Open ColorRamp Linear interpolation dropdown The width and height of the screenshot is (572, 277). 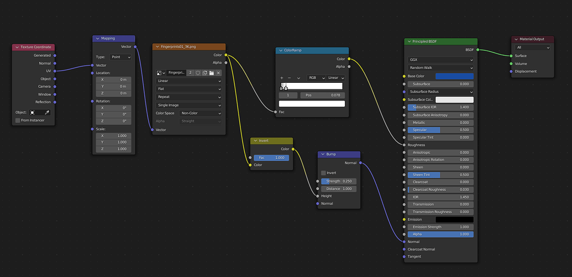335,78
